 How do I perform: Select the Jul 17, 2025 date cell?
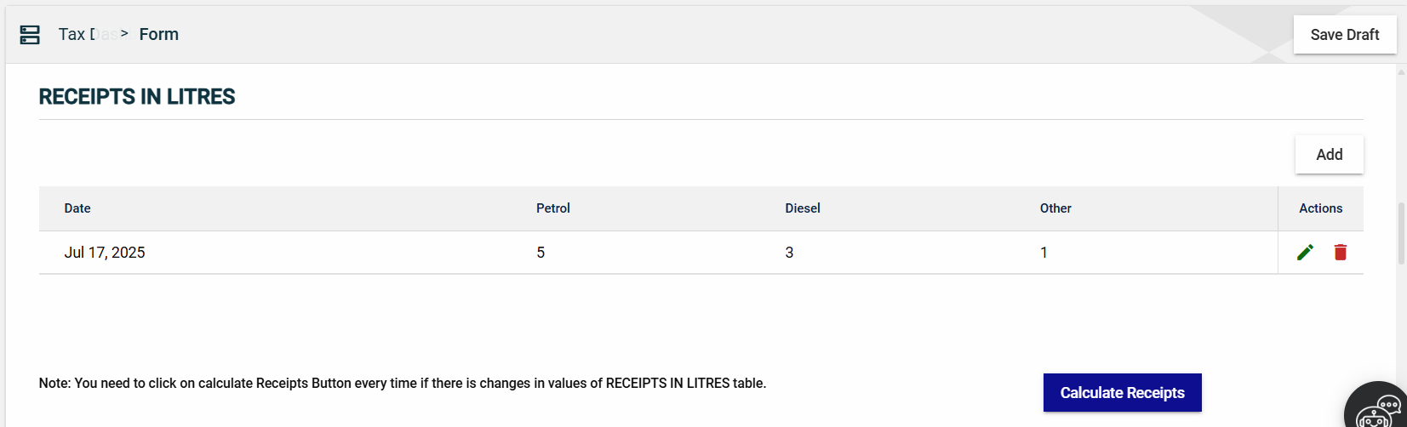(105, 253)
